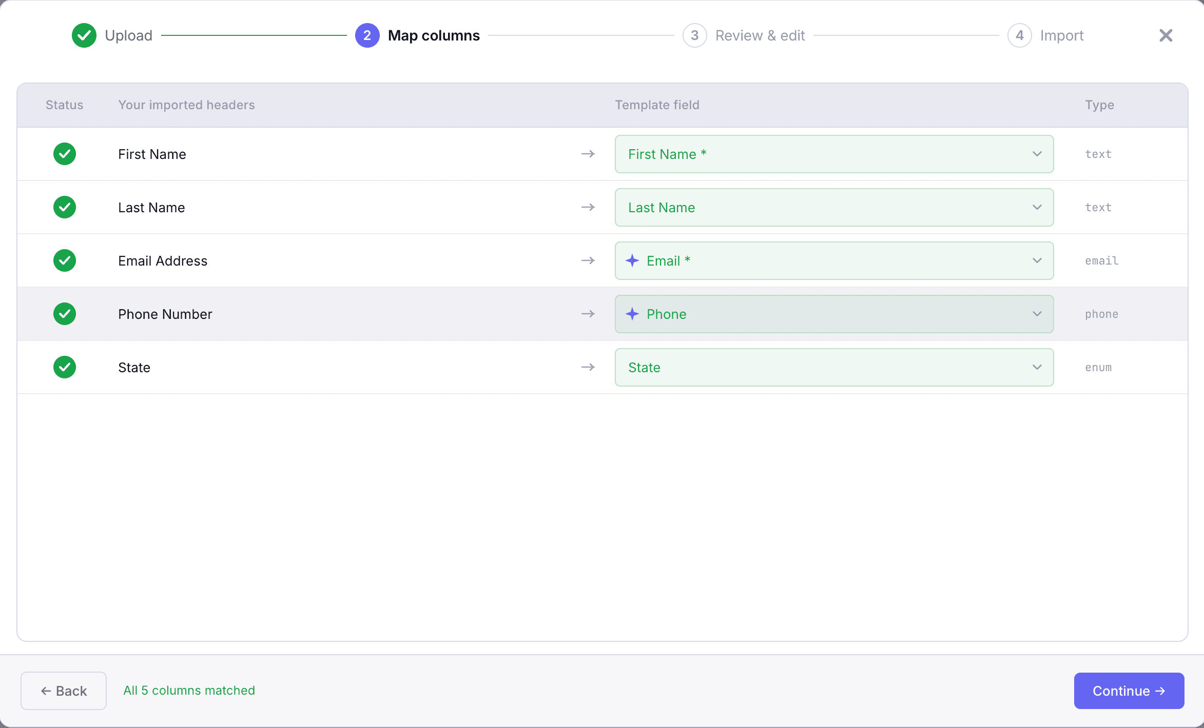Viewport: 1204px width, 728px height.
Task: Open the State template field dropdown
Action: [834, 367]
